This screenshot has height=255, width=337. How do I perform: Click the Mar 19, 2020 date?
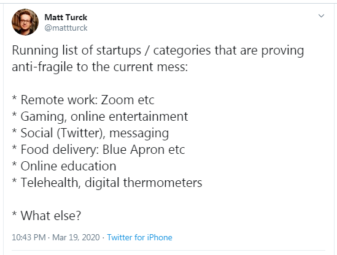click(76, 237)
